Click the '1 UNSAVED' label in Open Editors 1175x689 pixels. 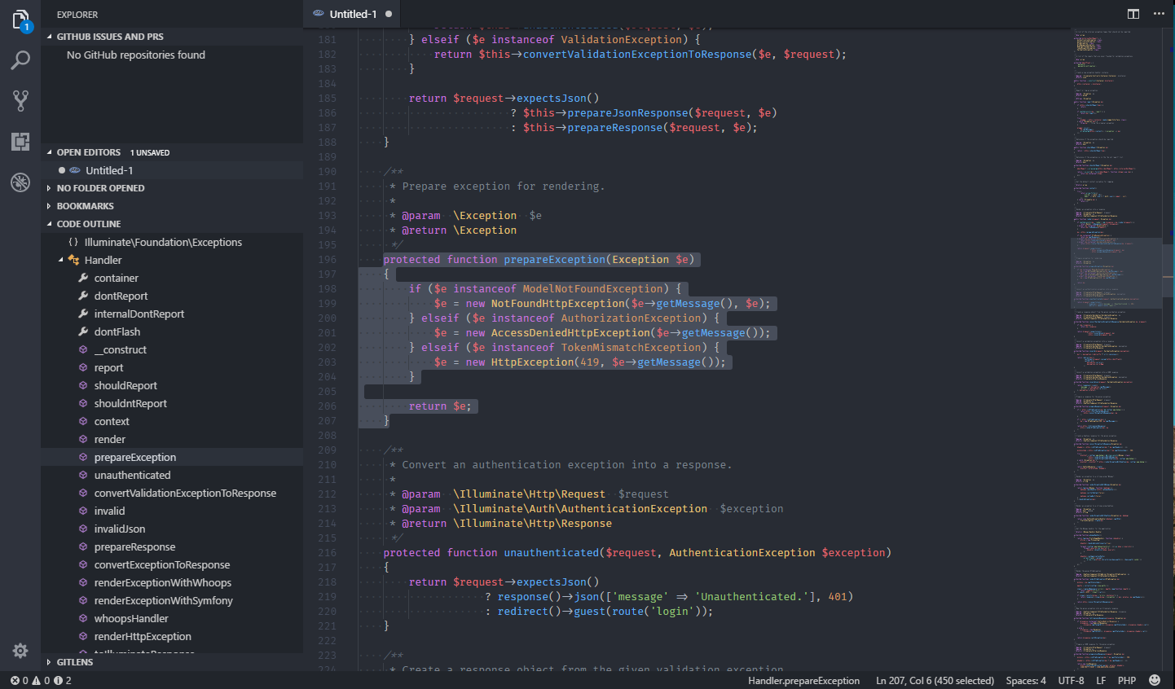point(150,152)
